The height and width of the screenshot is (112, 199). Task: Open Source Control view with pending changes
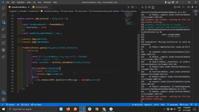[3, 22]
